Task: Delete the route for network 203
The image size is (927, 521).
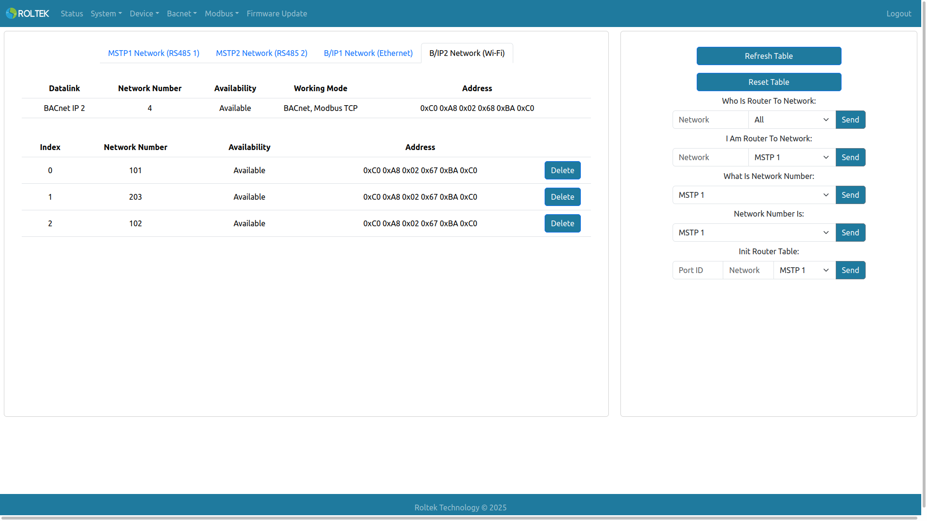Action: pos(562,197)
